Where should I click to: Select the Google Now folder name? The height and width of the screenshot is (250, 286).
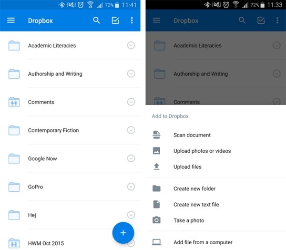[42, 159]
